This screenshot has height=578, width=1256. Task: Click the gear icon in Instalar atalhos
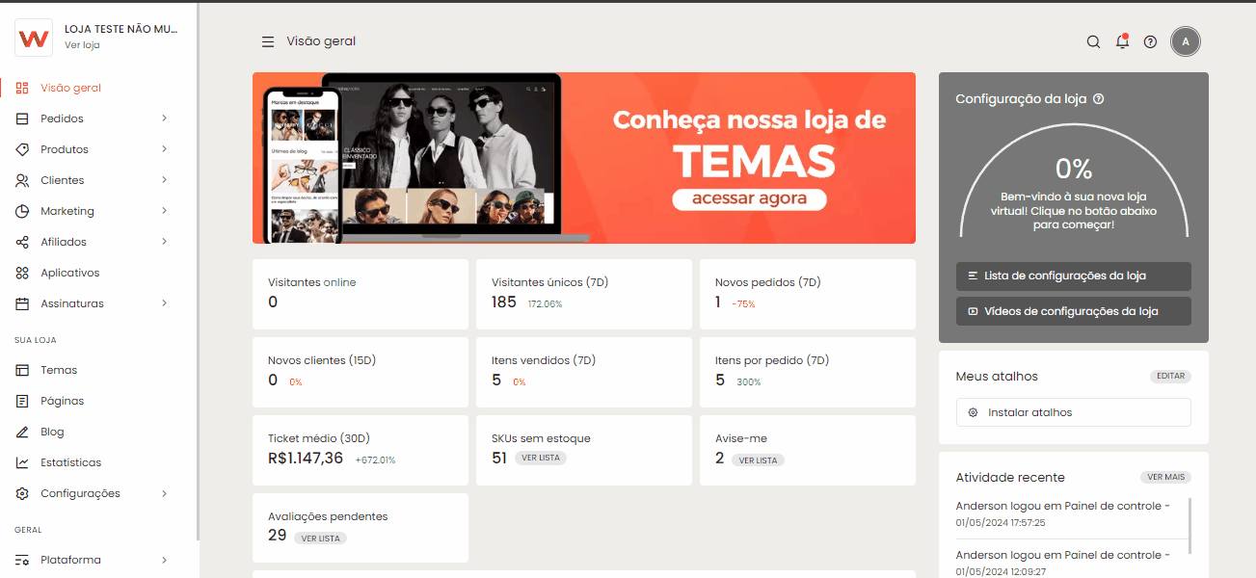(x=973, y=412)
